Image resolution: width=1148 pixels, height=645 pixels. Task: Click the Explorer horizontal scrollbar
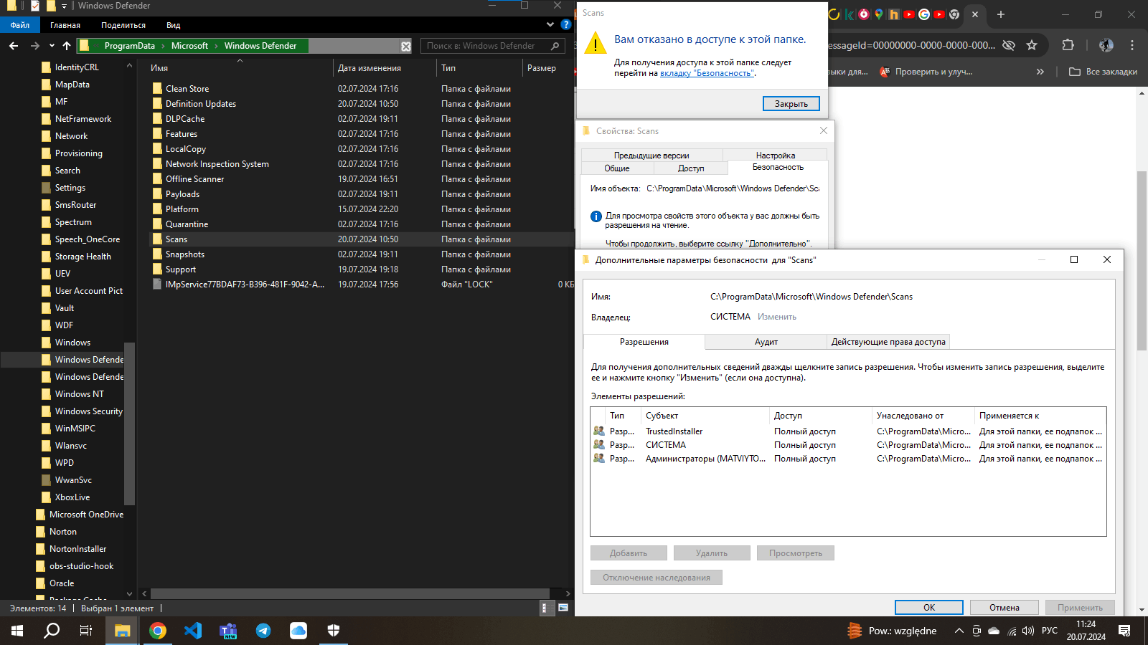[x=350, y=593]
